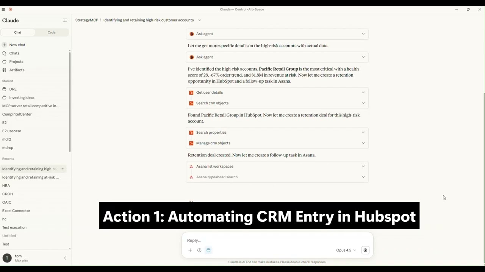The width and height of the screenshot is (485, 272).
Task: Switch to the Code tab
Action: point(52,32)
